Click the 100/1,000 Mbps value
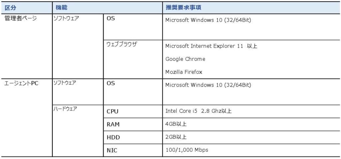This screenshot has width=341, height=159. click(x=187, y=150)
